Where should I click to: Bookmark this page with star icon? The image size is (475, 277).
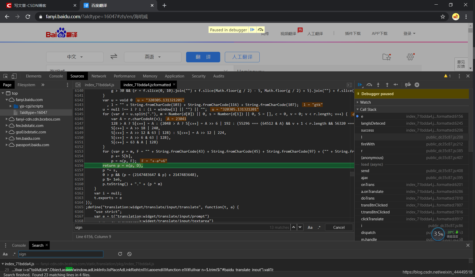[443, 17]
